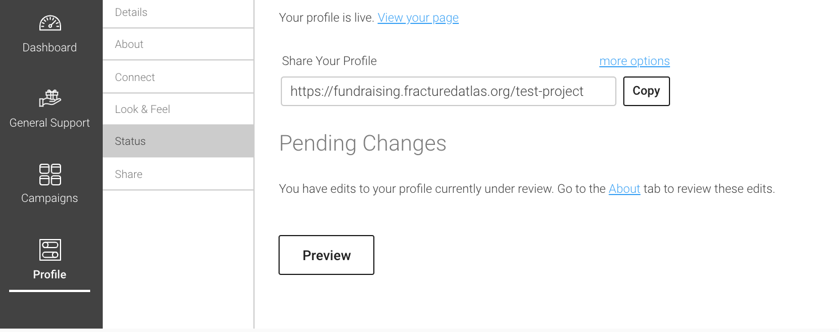This screenshot has height=332, width=839.
Task: Click the profile URL input field
Action: [x=449, y=91]
